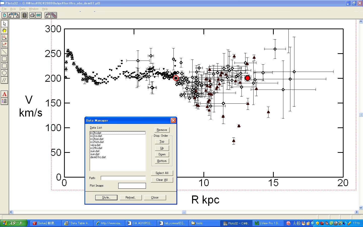Open the Help menu
This screenshot has height=227, width=363.
point(45,9)
